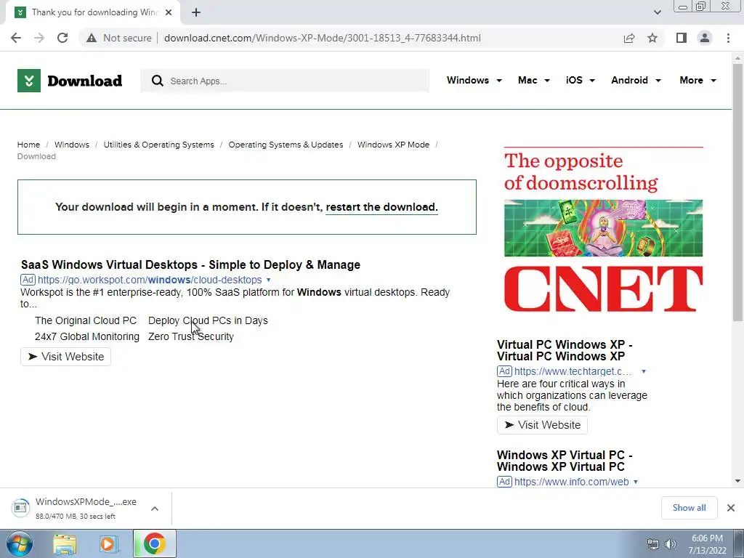This screenshot has width=744, height=558.
Task: Close the 'Thank you for downloading' tab
Action: tap(169, 12)
